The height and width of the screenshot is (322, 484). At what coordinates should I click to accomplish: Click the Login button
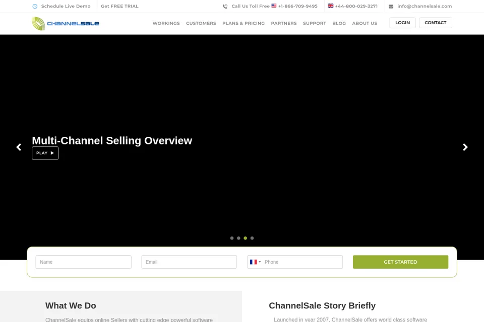click(x=402, y=23)
